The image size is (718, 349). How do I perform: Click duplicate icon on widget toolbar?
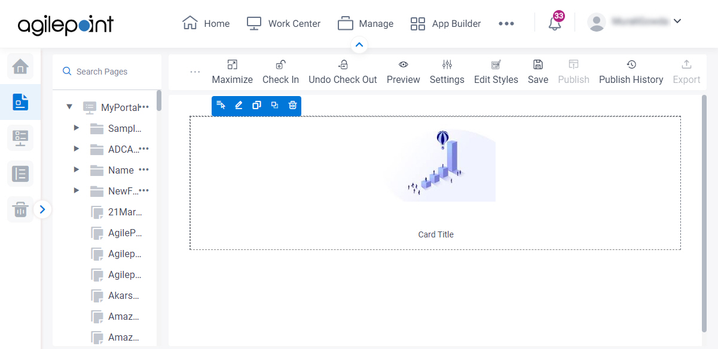(274, 105)
